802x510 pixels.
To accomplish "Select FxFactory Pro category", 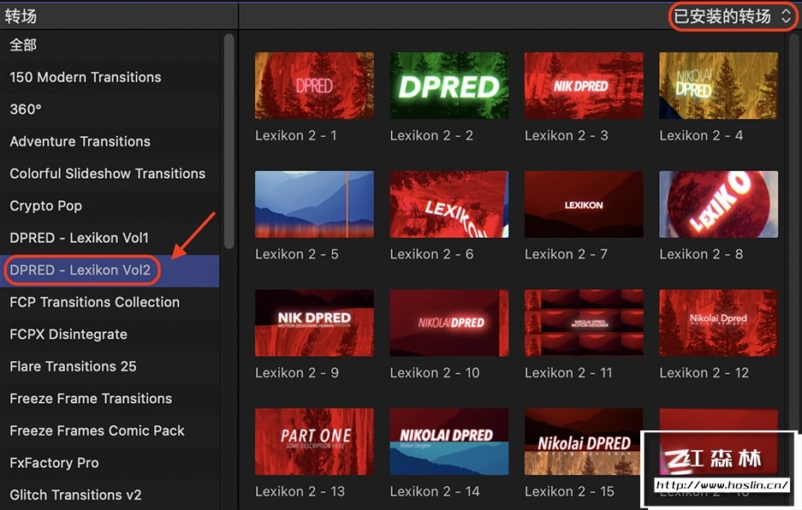I will point(110,464).
